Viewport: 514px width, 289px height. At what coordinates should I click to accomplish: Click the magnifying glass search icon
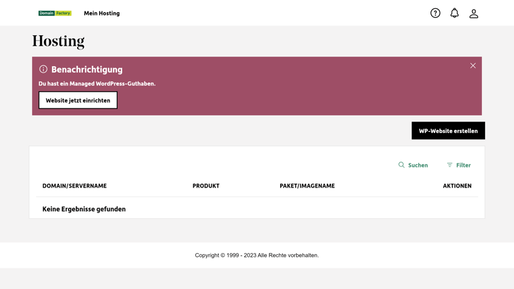[402, 165]
